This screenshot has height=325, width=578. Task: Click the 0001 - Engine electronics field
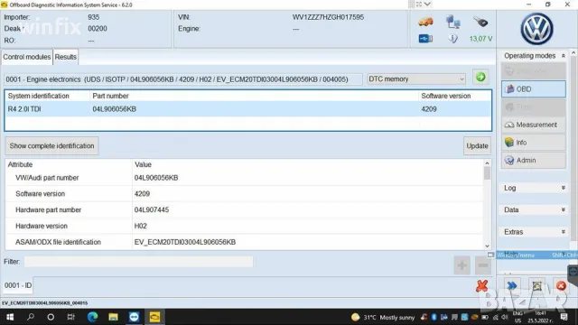click(183, 79)
